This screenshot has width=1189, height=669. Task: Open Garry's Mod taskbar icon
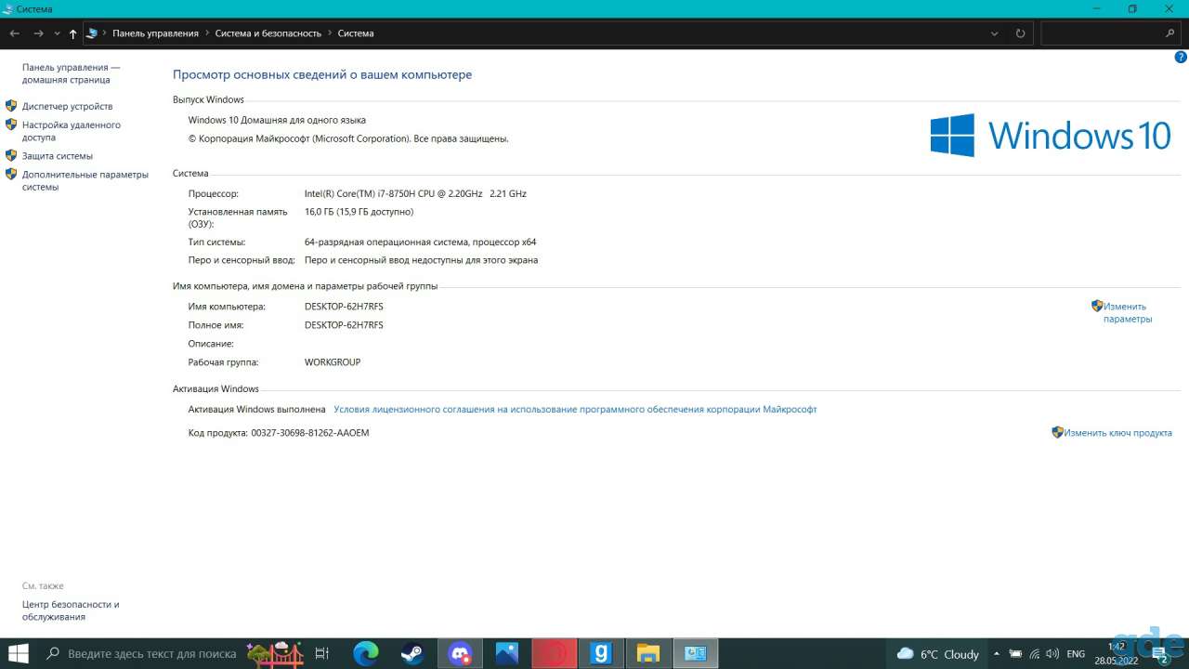(x=601, y=653)
